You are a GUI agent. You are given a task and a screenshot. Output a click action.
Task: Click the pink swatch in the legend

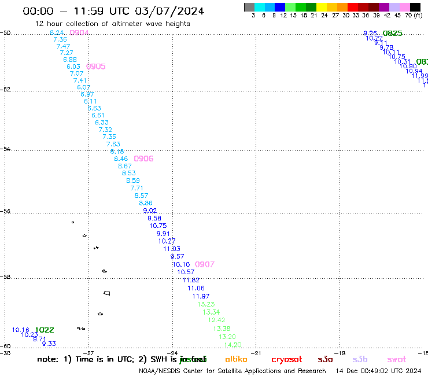coord(405,7)
